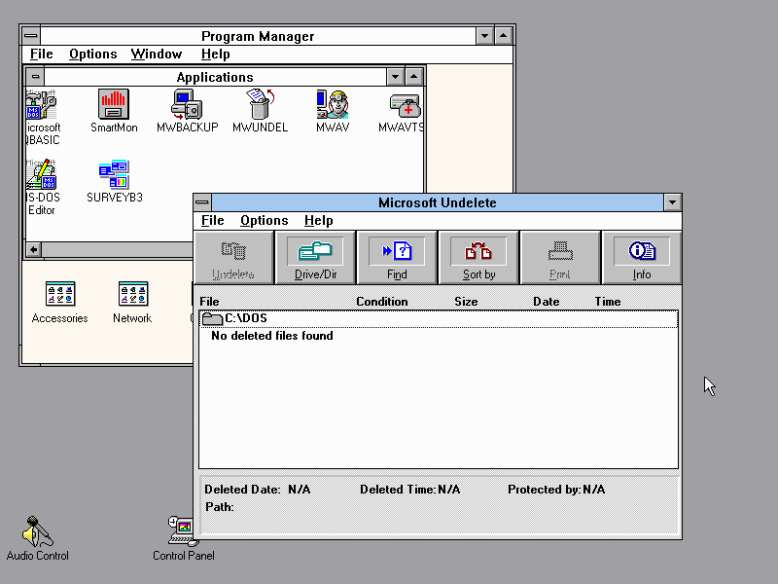Select the SmartMon program icon
Screen dimensions: 778x584
click(x=114, y=104)
